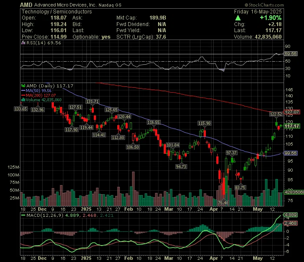Viewport: 304px width, 262px height.
Task: Click the 106.50 low annotation
Action: pos(133,147)
